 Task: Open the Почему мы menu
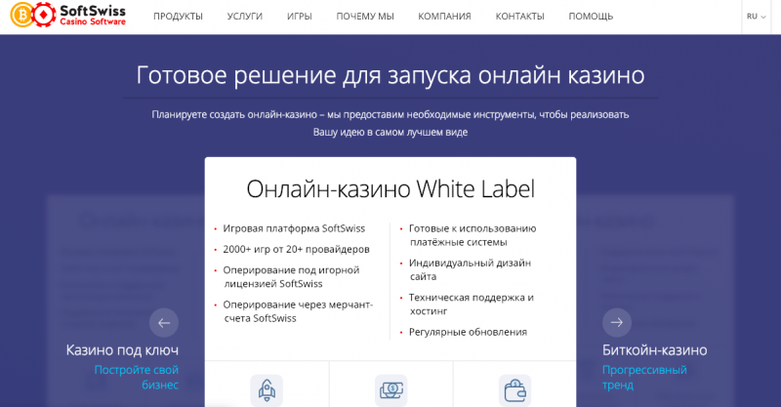pos(364,17)
